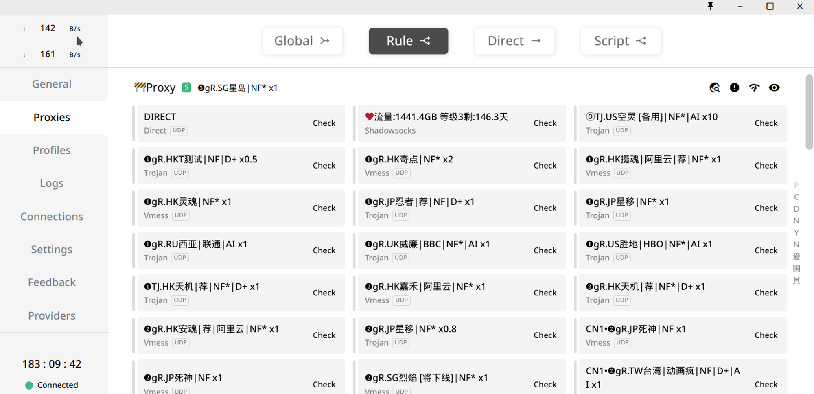Click the exclamation alert icon in Proxy header
This screenshot has width=814, height=394.
(x=735, y=88)
